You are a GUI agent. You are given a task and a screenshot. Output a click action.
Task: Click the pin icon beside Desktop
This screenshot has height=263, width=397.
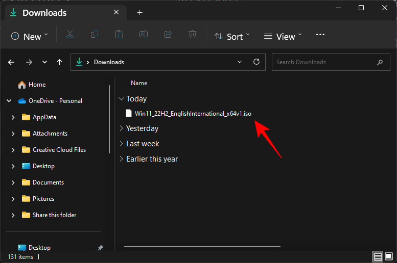tap(101, 248)
